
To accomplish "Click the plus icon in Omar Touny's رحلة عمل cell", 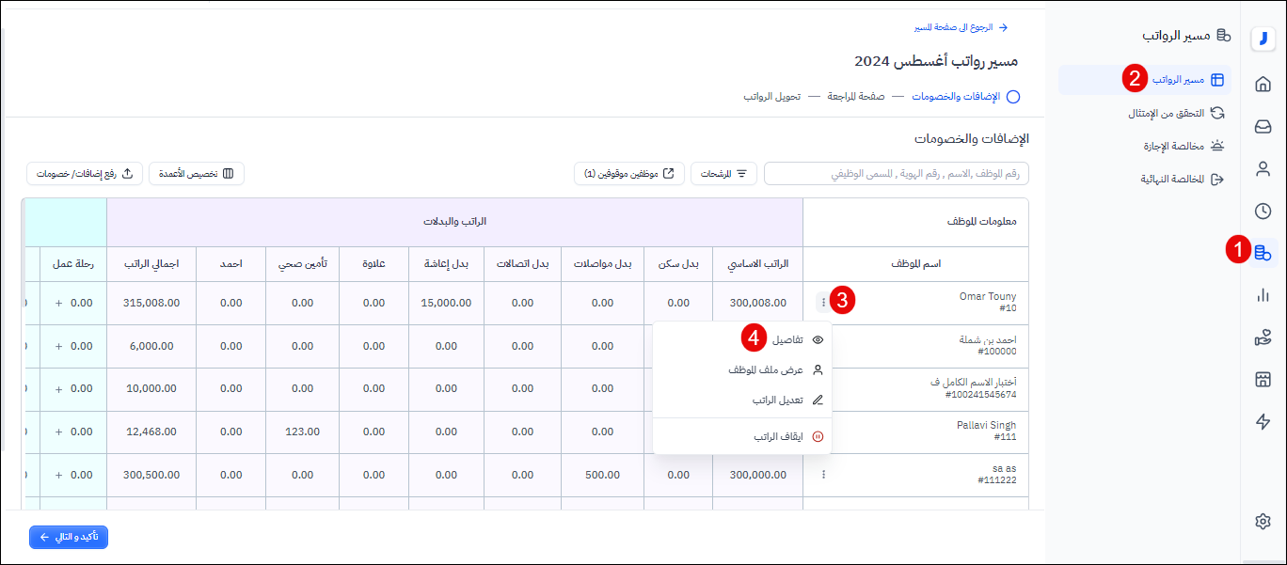I will click(59, 303).
